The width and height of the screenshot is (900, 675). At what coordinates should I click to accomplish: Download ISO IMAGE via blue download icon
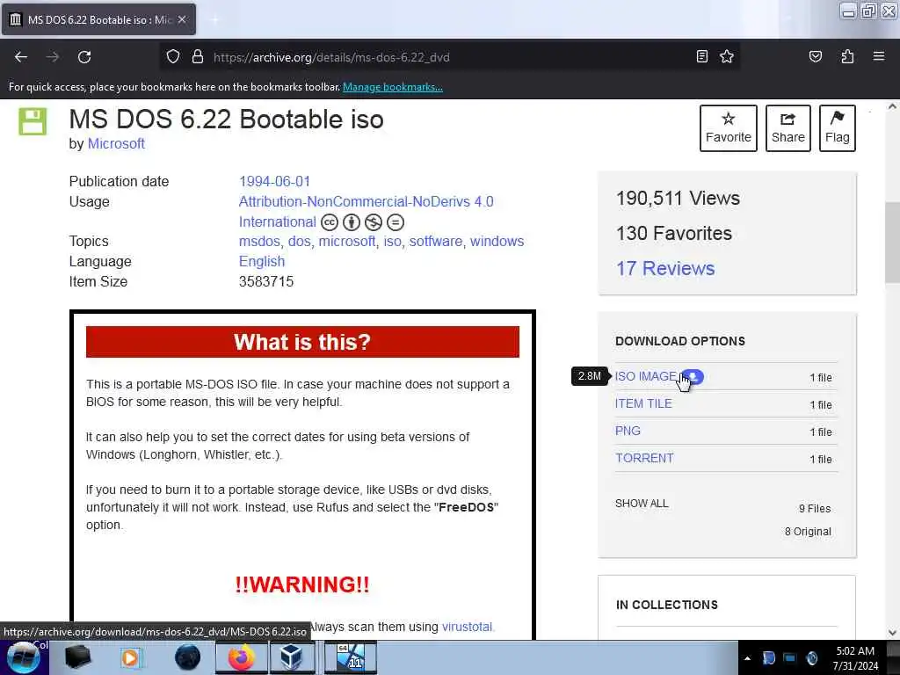click(x=693, y=376)
